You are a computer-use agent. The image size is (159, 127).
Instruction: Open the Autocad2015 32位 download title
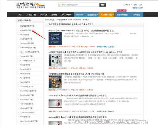pos(77,117)
